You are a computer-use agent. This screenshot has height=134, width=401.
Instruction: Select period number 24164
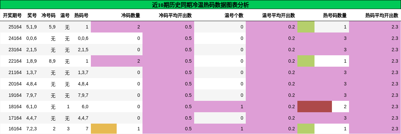[15, 39]
